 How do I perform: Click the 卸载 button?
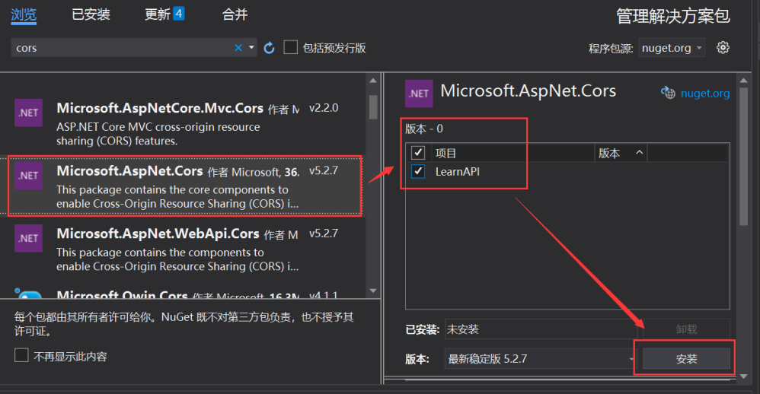pyautogui.click(x=686, y=329)
